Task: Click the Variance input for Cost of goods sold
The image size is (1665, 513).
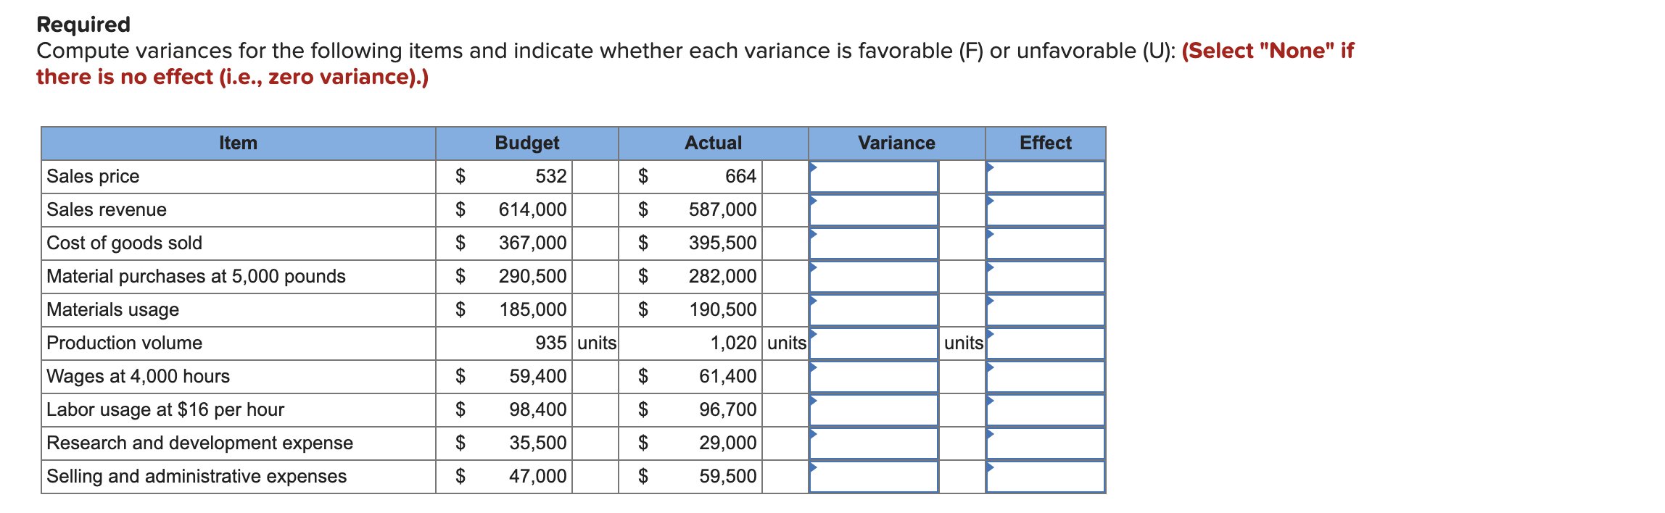Action: [x=874, y=243]
